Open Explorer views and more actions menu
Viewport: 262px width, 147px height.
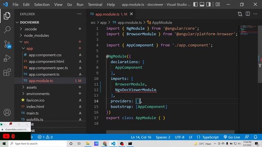(x=79, y=14)
